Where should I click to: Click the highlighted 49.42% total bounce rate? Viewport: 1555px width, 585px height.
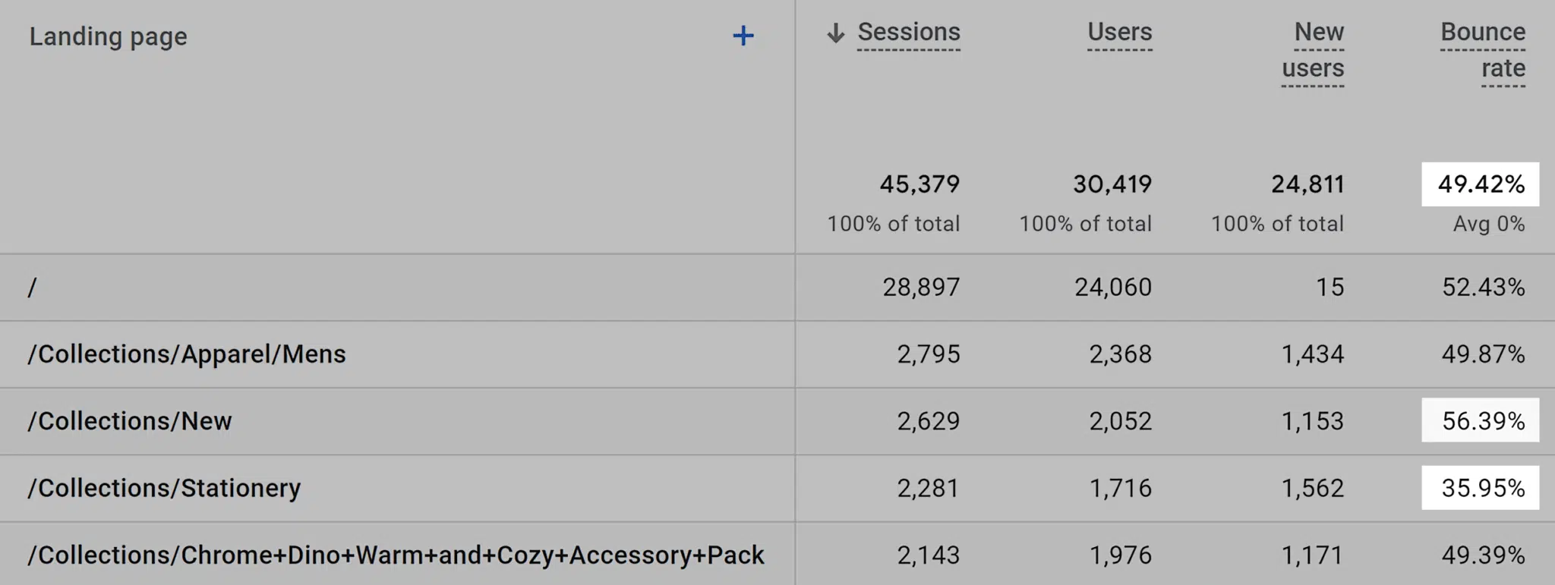(x=1482, y=184)
